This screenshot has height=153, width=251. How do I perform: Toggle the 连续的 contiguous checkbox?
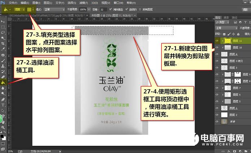pos(127,9)
